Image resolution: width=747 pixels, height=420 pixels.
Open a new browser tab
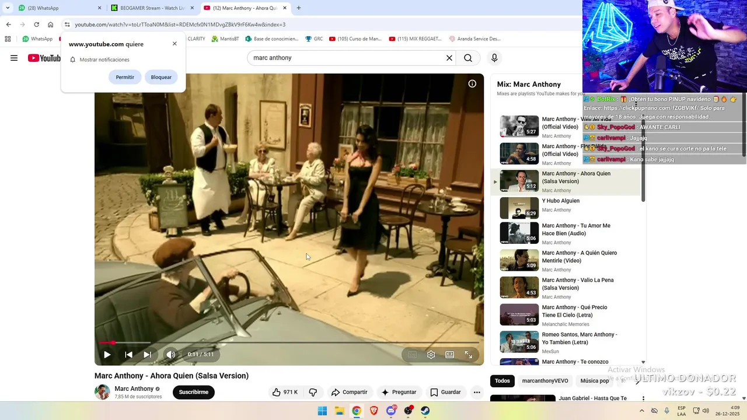click(x=299, y=8)
